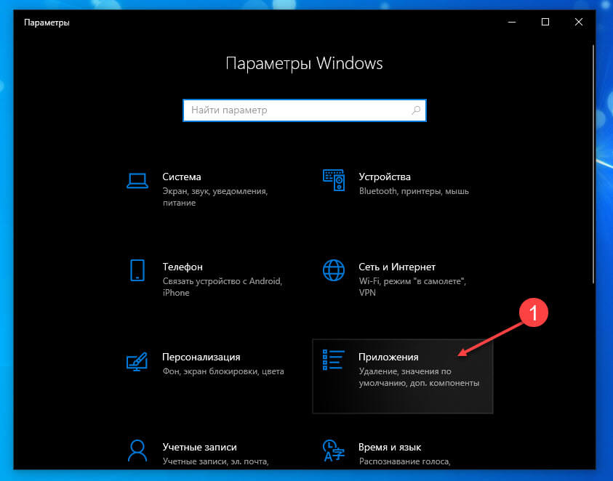Open the Система laptop icon
Image resolution: width=613 pixels, height=481 pixels.
click(137, 181)
